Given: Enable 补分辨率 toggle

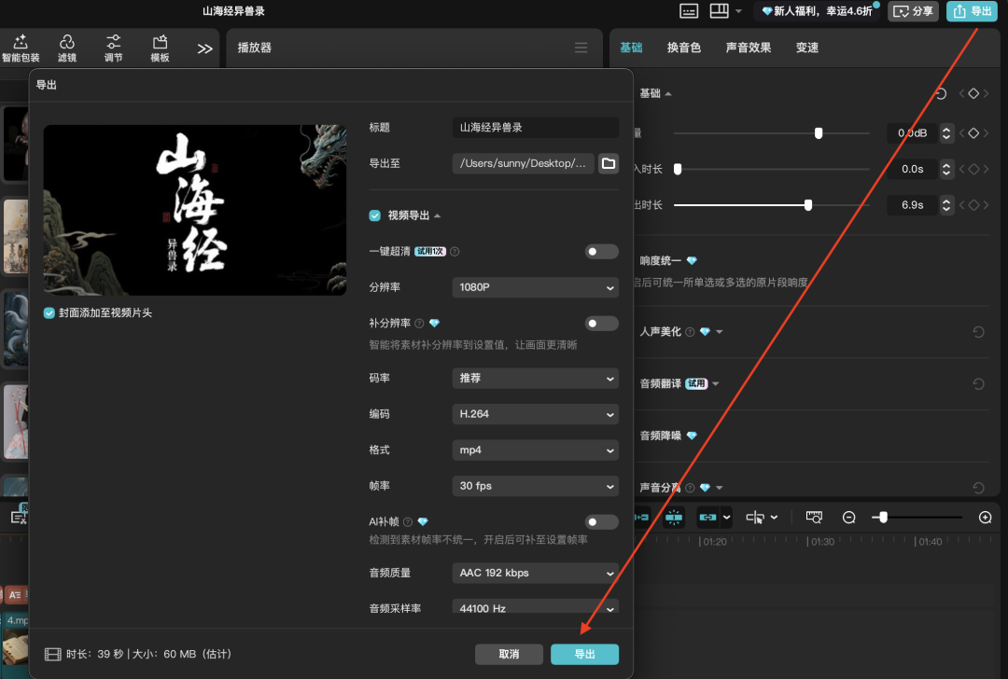Looking at the screenshot, I should pos(602,323).
